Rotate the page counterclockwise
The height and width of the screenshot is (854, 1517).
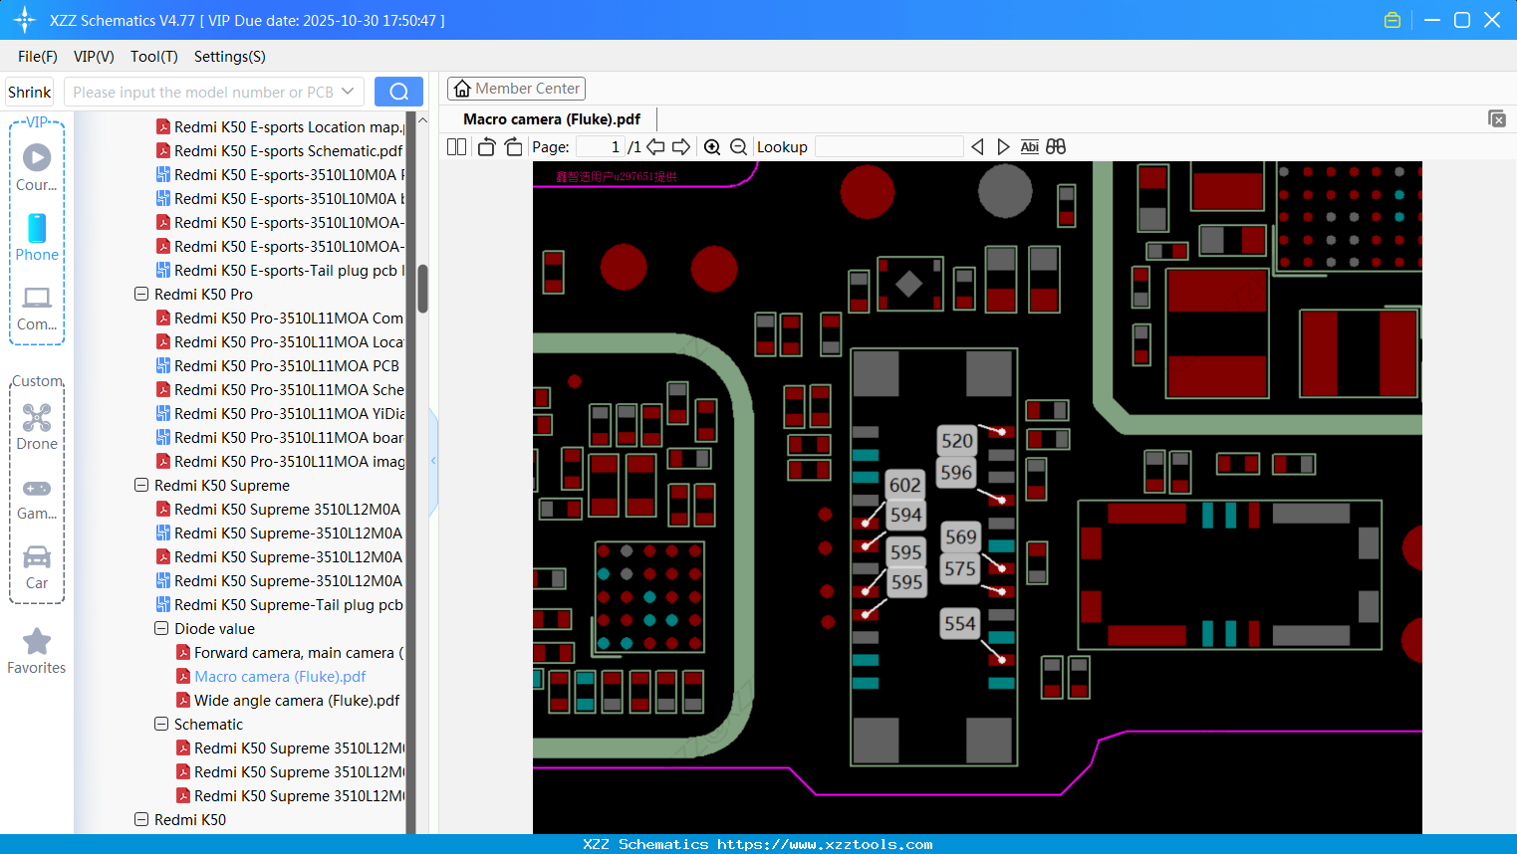[x=487, y=147]
